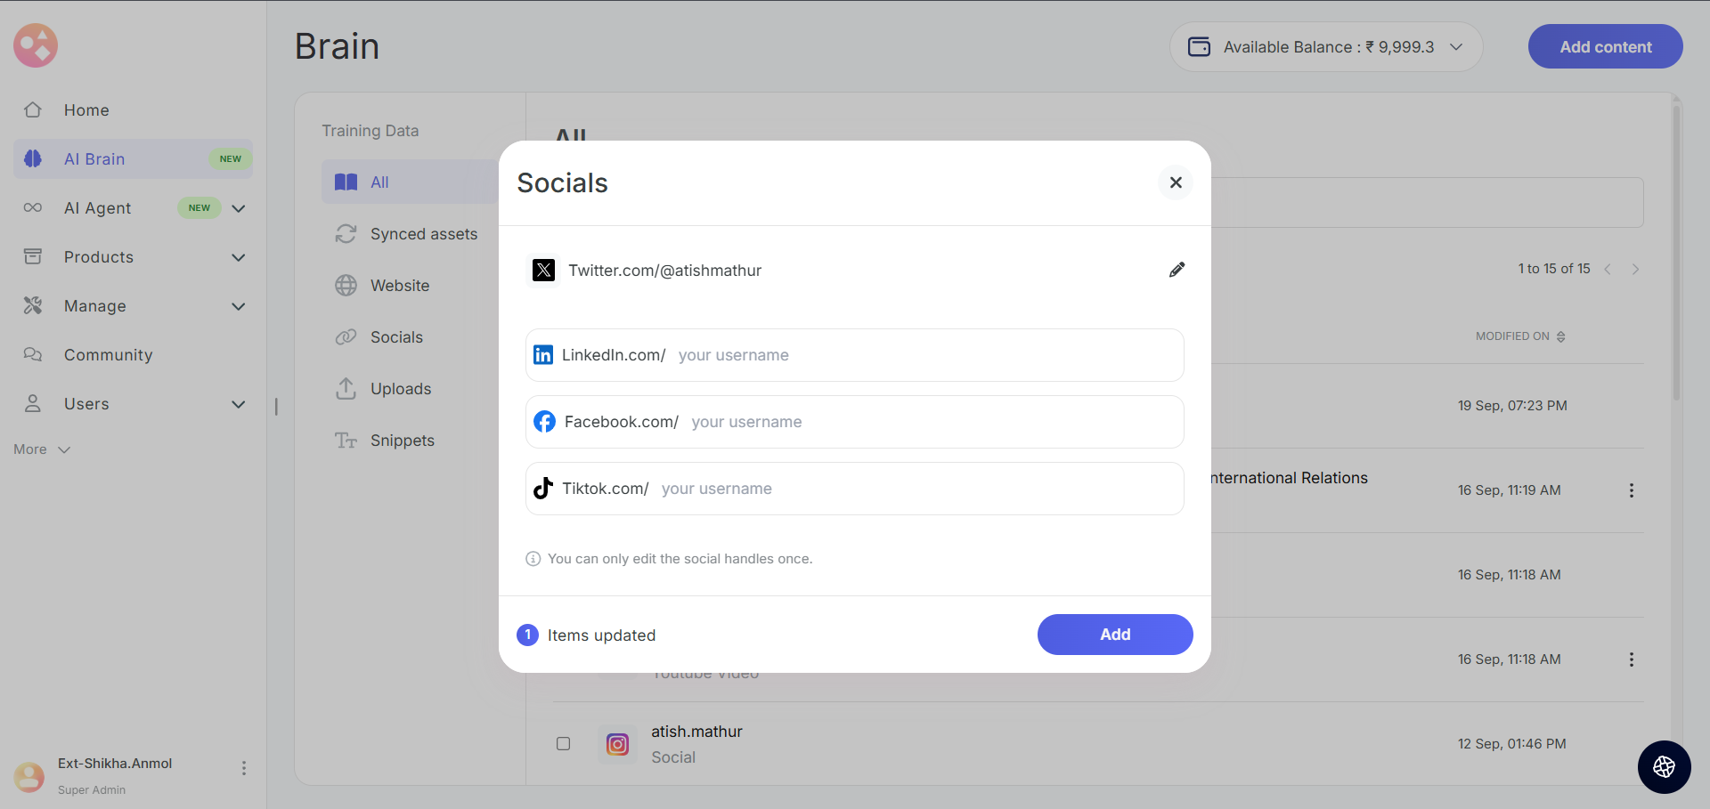
Task: Click the info icon beside the edit-once note
Action: (533, 559)
